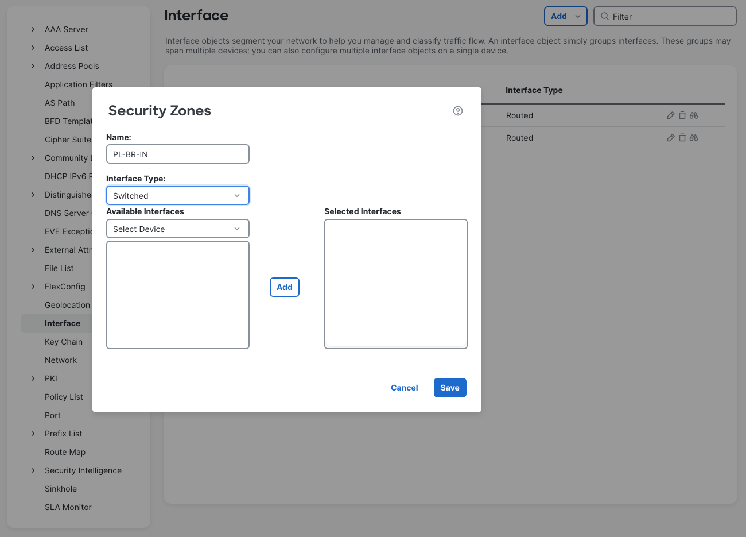Expand the PKI category

pyautogui.click(x=33, y=378)
